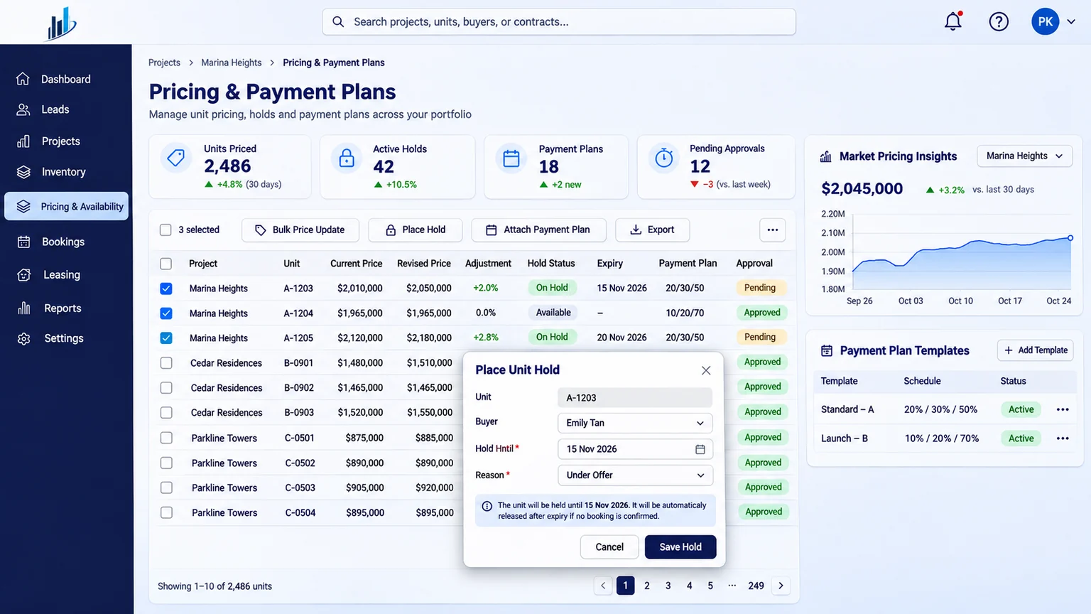
Task: Expand the PK user account menu chevron
Action: coord(1071,22)
